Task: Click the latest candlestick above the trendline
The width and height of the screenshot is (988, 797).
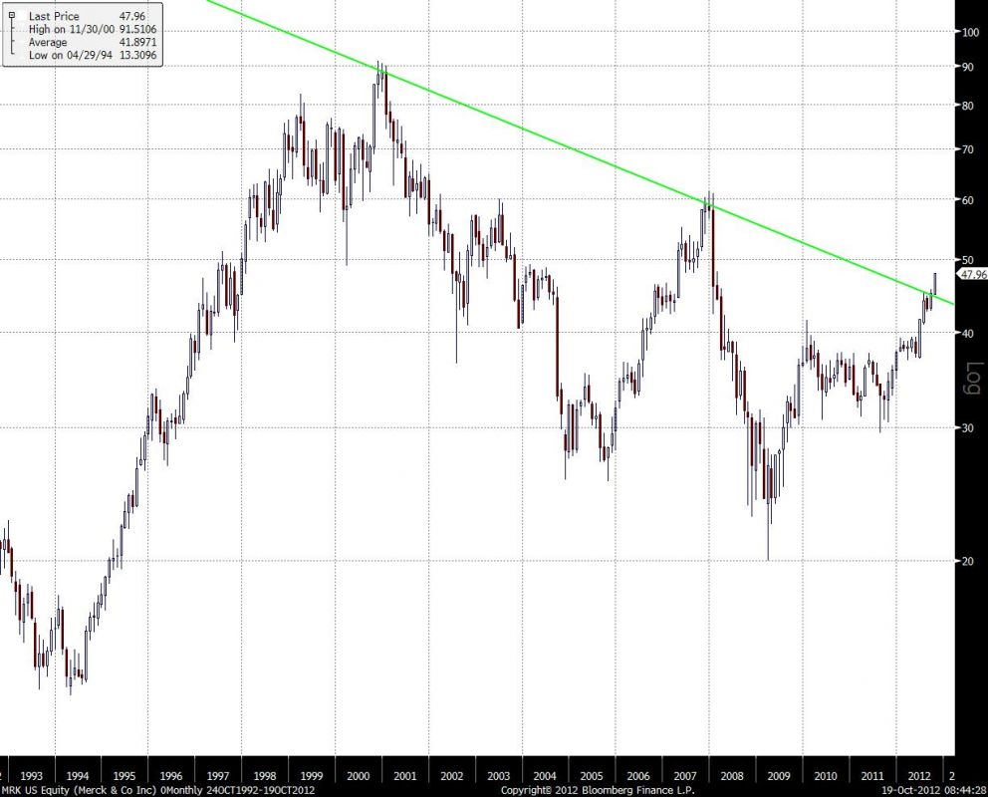Action: coord(935,282)
